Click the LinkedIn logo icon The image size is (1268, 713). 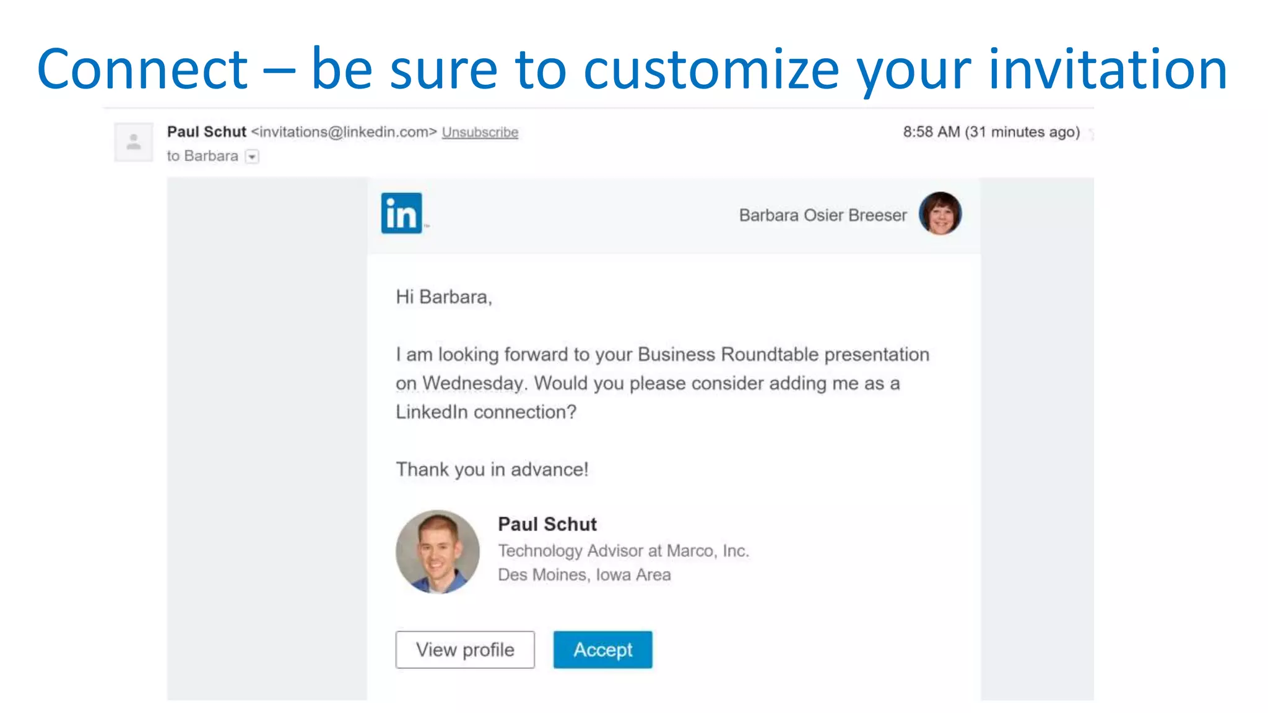tap(402, 214)
